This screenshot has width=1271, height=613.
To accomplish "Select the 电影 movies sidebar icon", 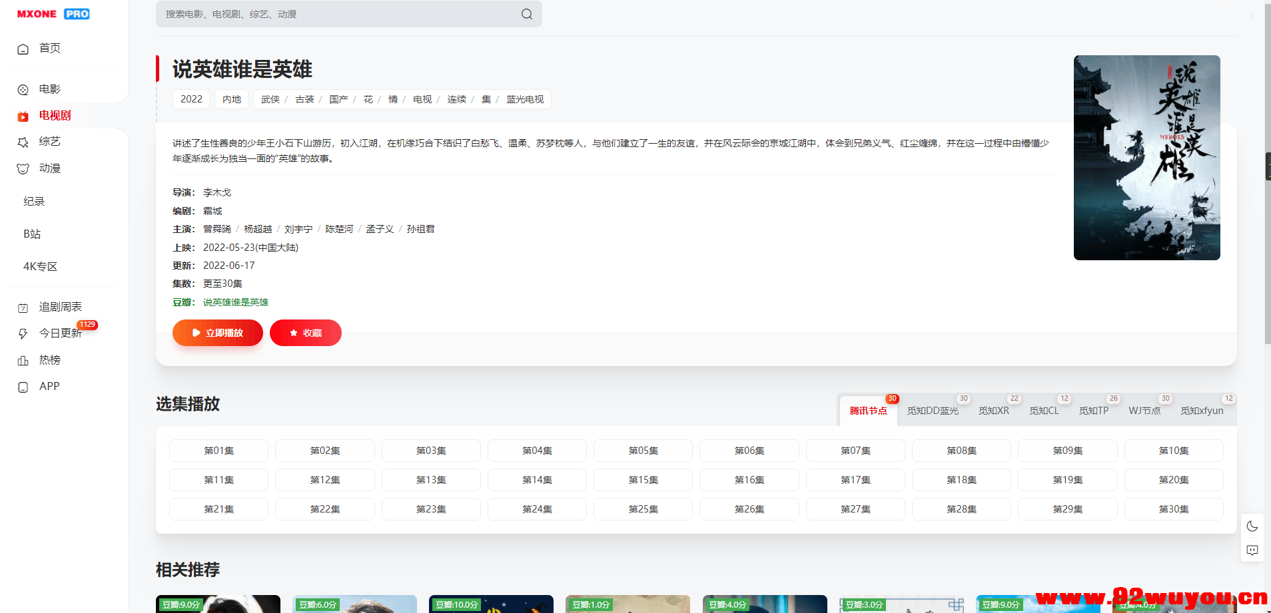I will [x=23, y=89].
